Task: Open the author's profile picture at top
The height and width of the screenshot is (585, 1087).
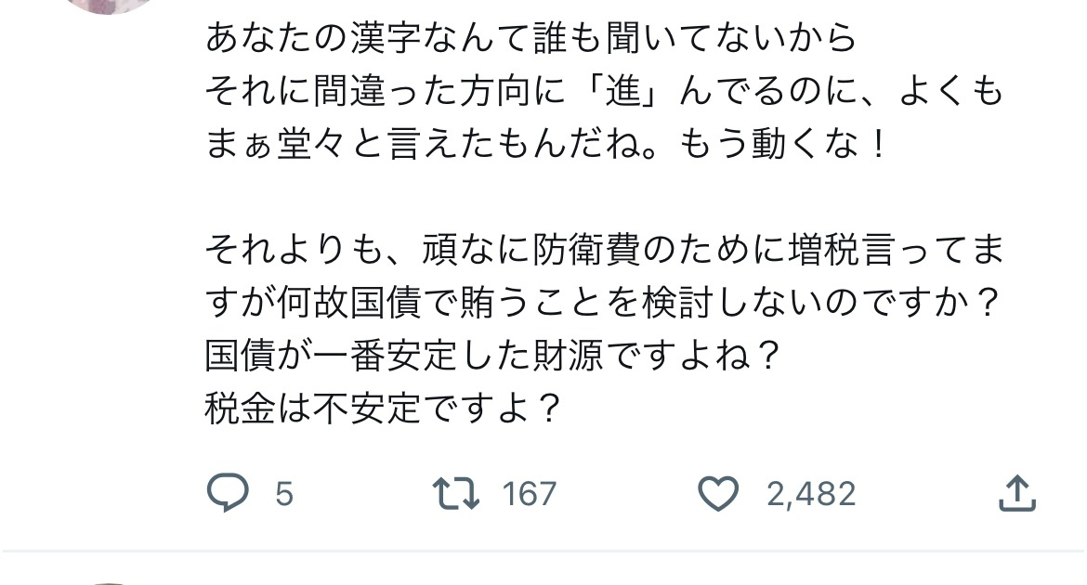Action: point(111,6)
